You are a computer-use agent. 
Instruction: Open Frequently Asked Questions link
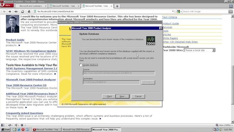pos(24,113)
